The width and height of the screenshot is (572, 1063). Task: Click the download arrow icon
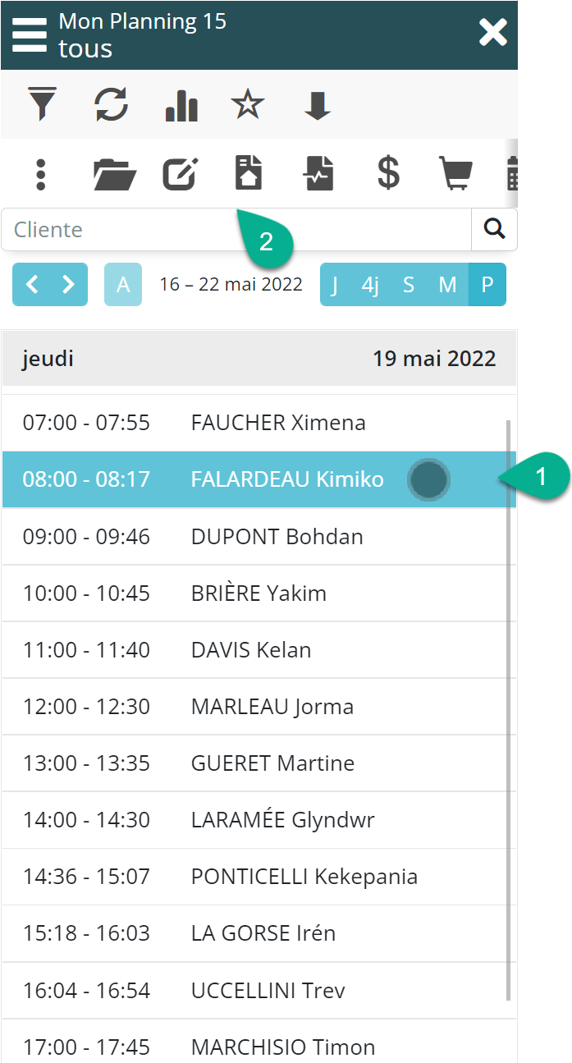[318, 106]
